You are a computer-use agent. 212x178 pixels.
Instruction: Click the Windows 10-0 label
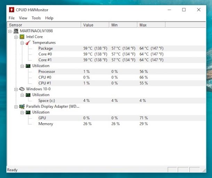click(38, 89)
